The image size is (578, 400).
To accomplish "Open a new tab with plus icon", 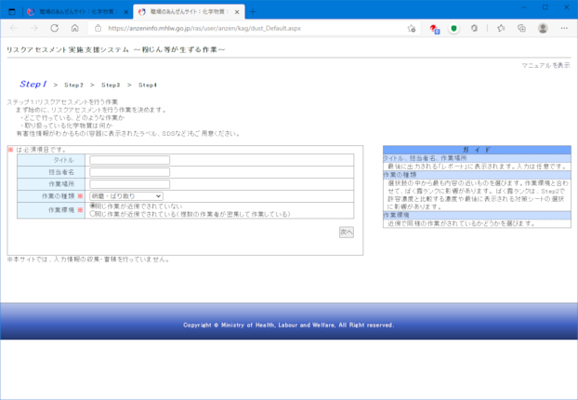I will (253, 12).
